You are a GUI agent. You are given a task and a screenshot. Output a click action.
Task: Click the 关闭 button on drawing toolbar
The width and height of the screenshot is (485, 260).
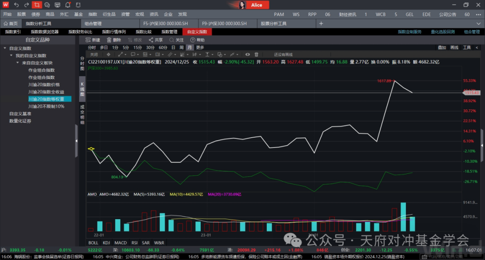(94, 54)
